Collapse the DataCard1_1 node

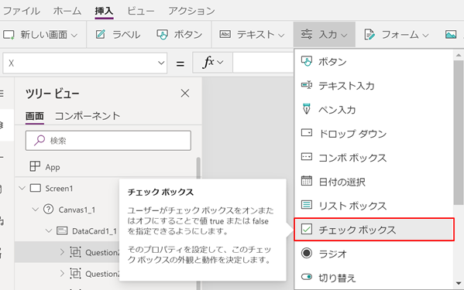click(x=49, y=230)
